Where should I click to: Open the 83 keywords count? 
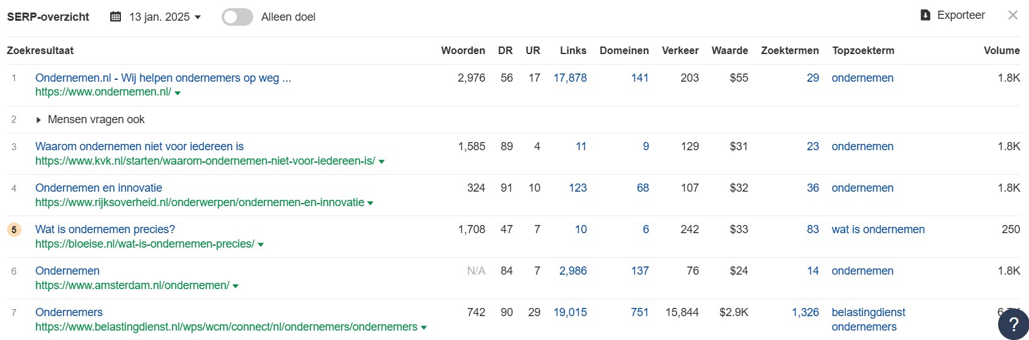pyautogui.click(x=813, y=229)
